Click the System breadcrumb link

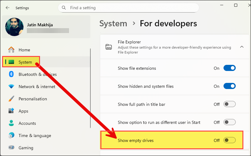113,24
